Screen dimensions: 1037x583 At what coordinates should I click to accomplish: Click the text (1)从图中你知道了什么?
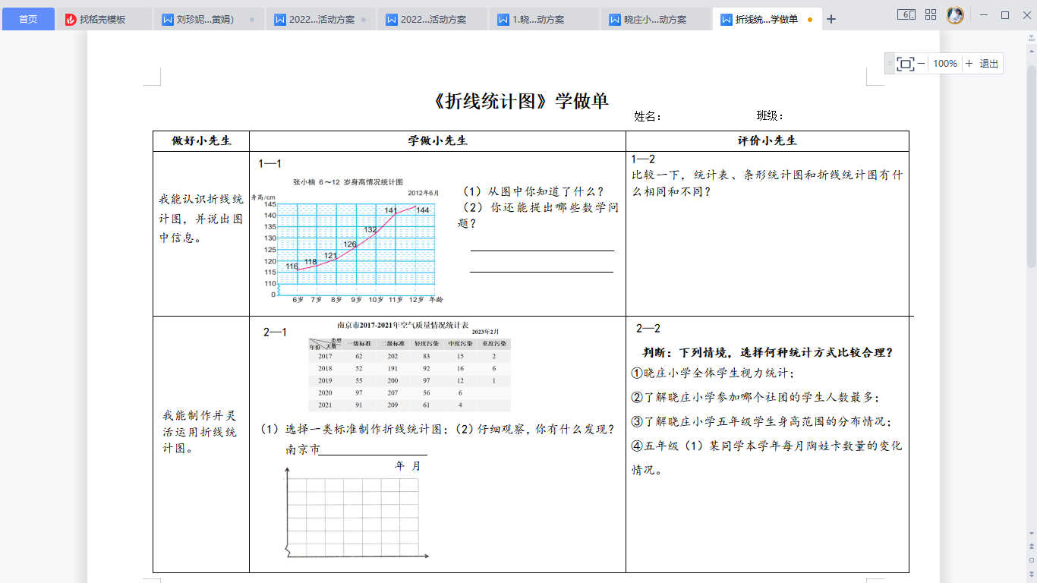(534, 191)
